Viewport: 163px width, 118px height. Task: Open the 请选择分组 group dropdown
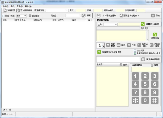[57, 10]
